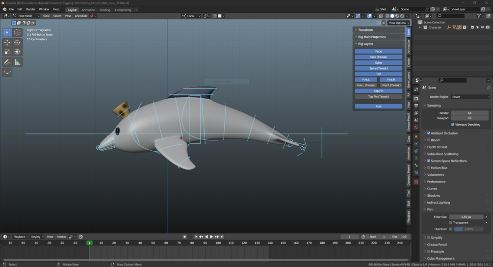This screenshot has width=493, height=267.
Task: Click the Root rig layer button
Action: point(378,106)
